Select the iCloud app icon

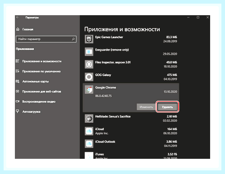89,131
